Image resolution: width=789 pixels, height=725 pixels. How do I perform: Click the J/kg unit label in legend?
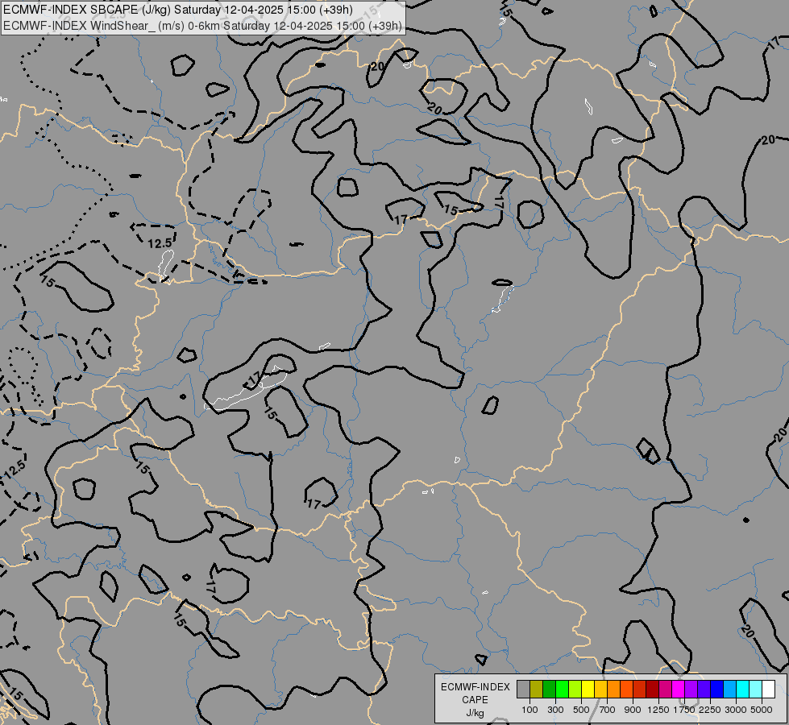click(x=475, y=713)
